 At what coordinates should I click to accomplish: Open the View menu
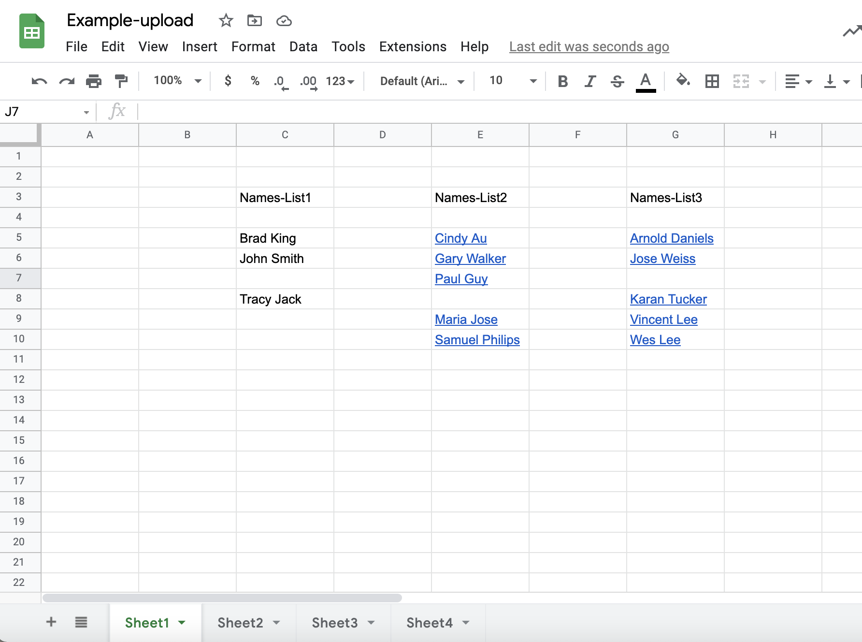[153, 46]
